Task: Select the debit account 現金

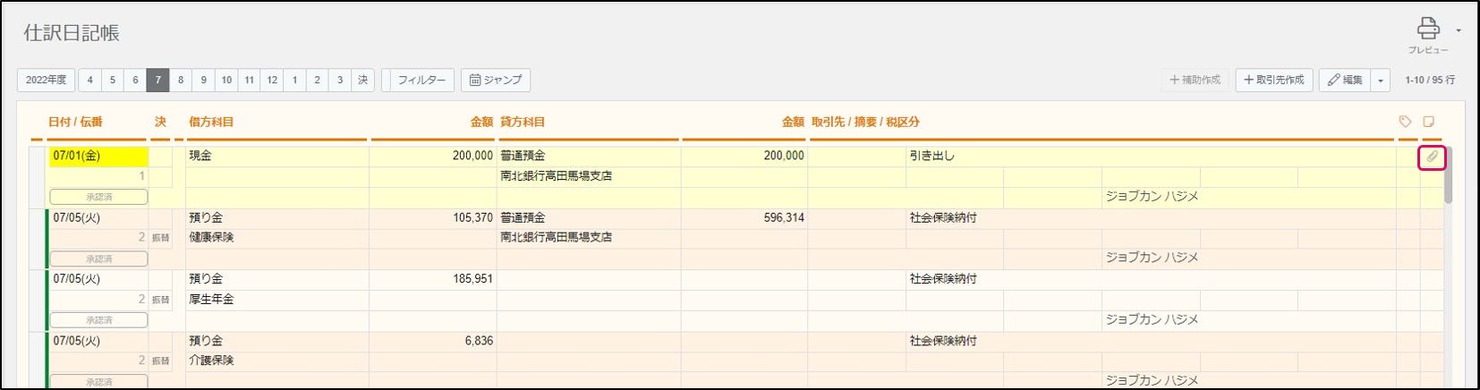Action: coord(200,156)
